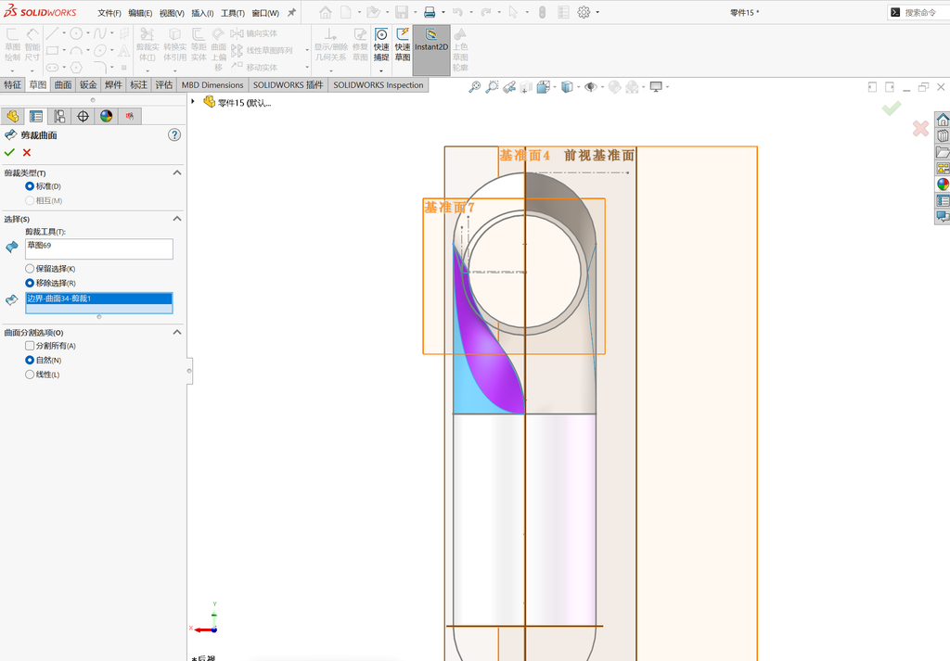Switch to the 曲面 tab
The height and width of the screenshot is (661, 950).
(63, 84)
